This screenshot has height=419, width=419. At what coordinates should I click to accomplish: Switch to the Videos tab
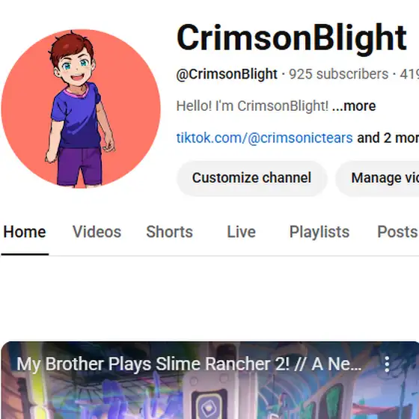pyautogui.click(x=97, y=232)
